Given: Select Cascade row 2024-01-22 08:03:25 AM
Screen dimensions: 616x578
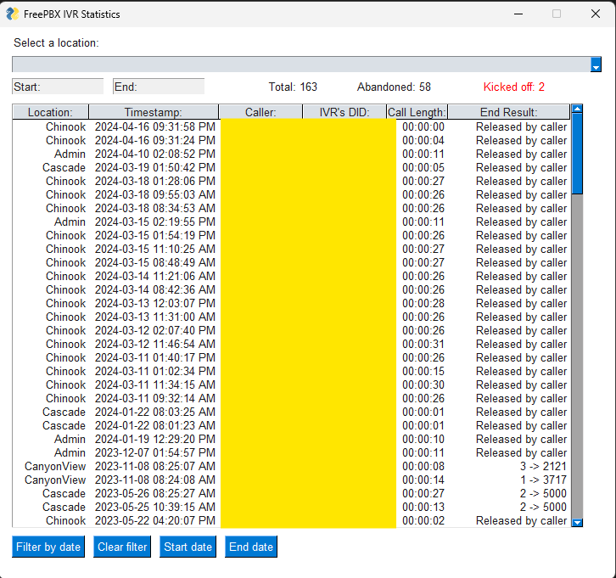Looking at the screenshot, I should click(x=291, y=412).
